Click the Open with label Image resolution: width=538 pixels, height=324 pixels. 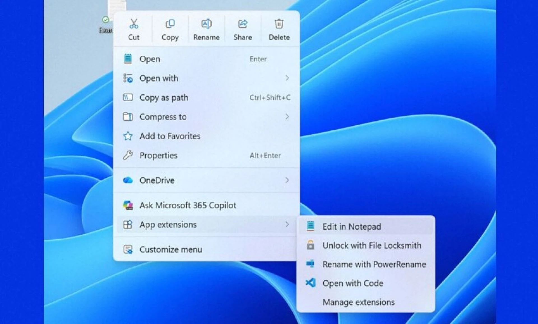pyautogui.click(x=159, y=78)
